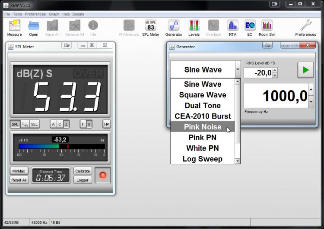This screenshot has height=229, width=324.
Task: Enable A weighting
Action: 53,124
